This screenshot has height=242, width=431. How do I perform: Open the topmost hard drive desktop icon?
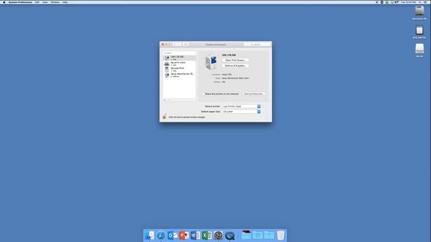pos(420,11)
